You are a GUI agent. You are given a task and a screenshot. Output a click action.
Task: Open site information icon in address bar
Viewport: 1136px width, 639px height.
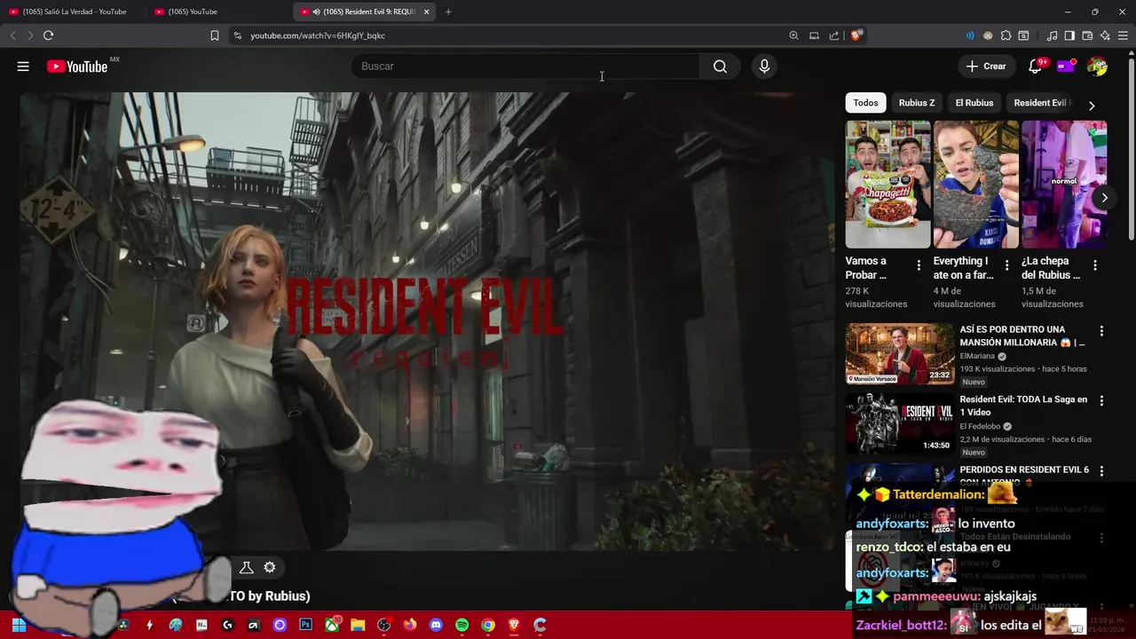237,35
